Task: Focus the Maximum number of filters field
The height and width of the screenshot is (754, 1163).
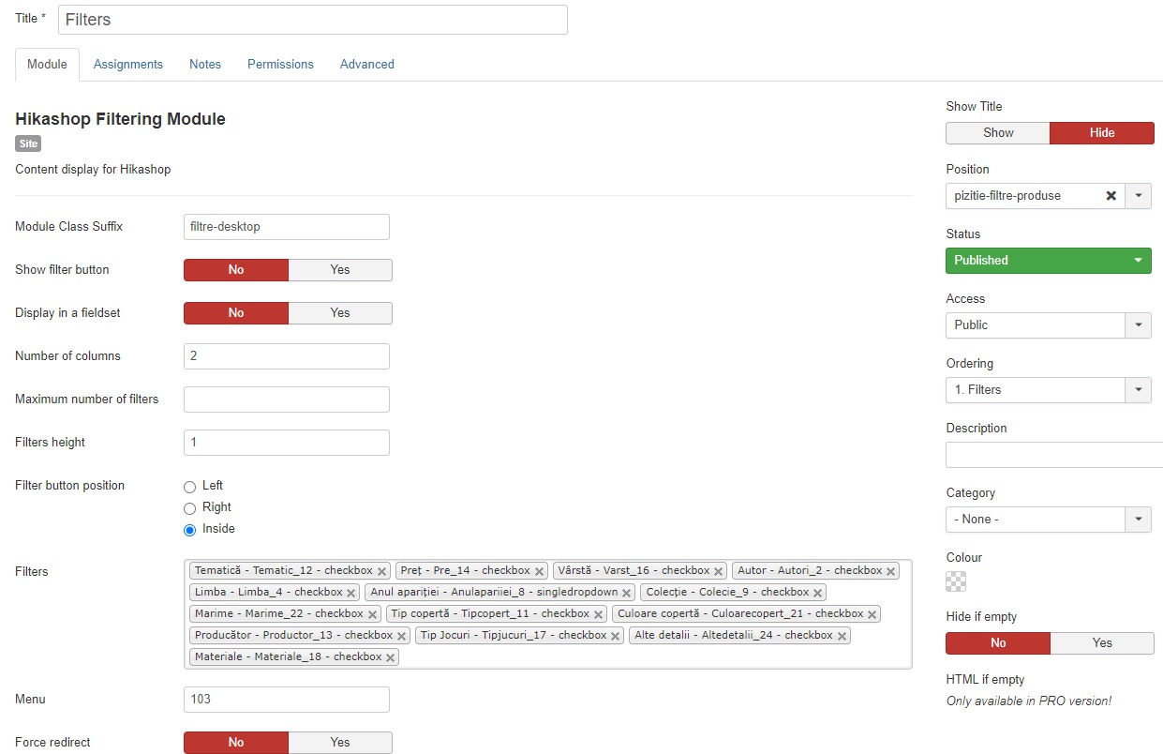Action: 287,400
